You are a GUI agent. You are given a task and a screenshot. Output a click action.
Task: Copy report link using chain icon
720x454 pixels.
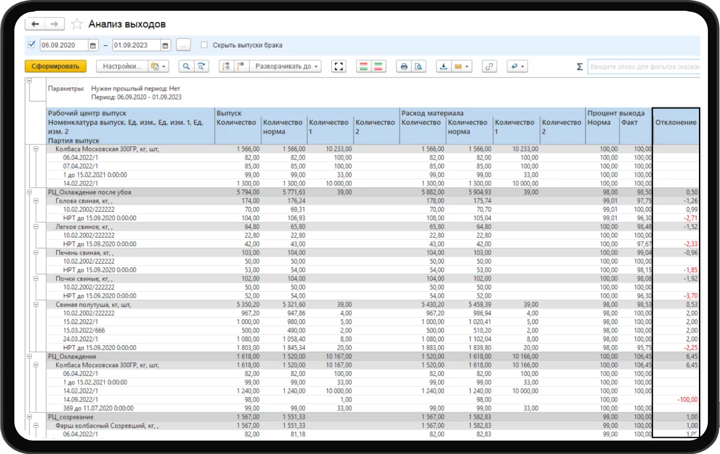(489, 66)
